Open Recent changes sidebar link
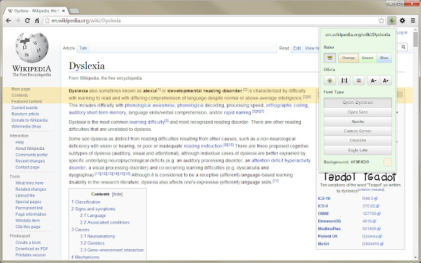This screenshot has height=263, width=421. pos(30,160)
